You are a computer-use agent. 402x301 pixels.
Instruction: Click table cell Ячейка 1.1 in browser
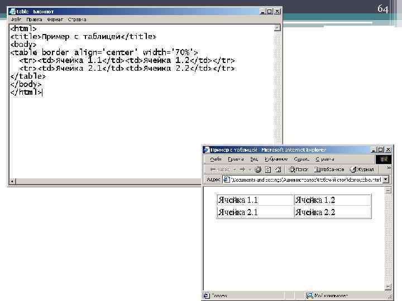tap(255, 200)
